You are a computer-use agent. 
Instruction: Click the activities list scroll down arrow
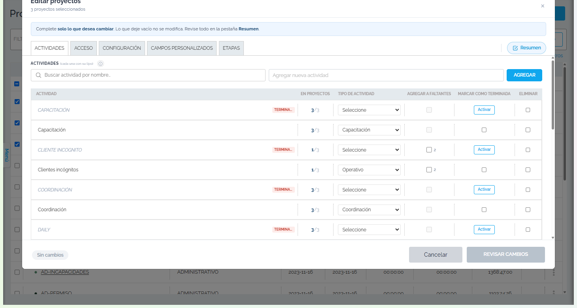[552, 238]
